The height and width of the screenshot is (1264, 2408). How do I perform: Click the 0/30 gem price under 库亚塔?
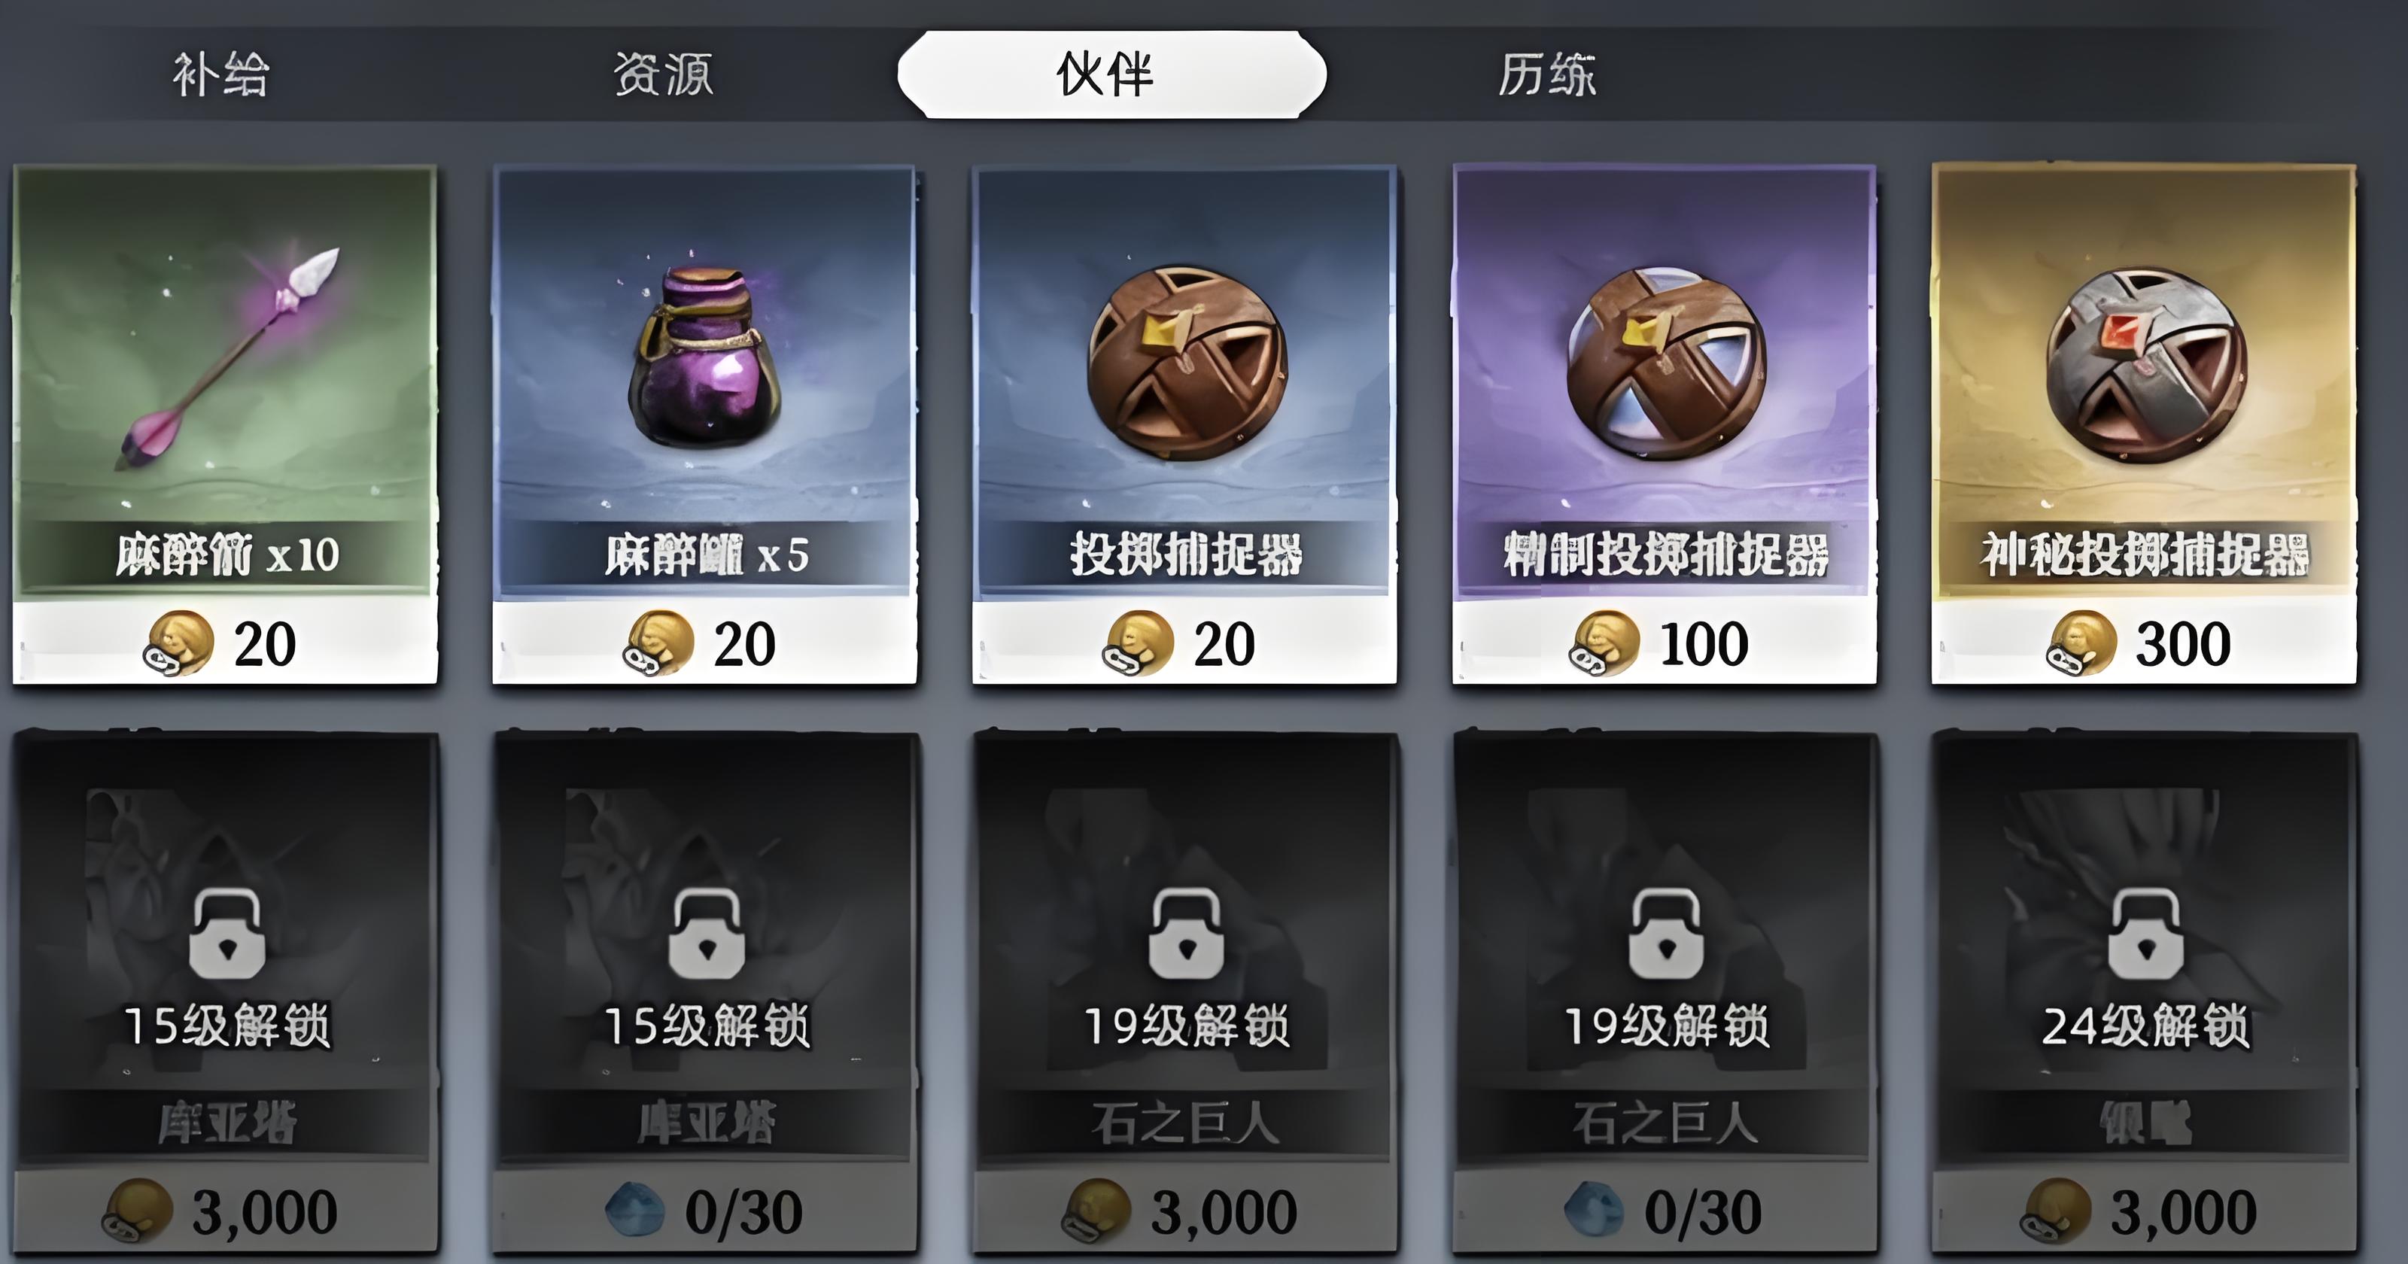705,1211
